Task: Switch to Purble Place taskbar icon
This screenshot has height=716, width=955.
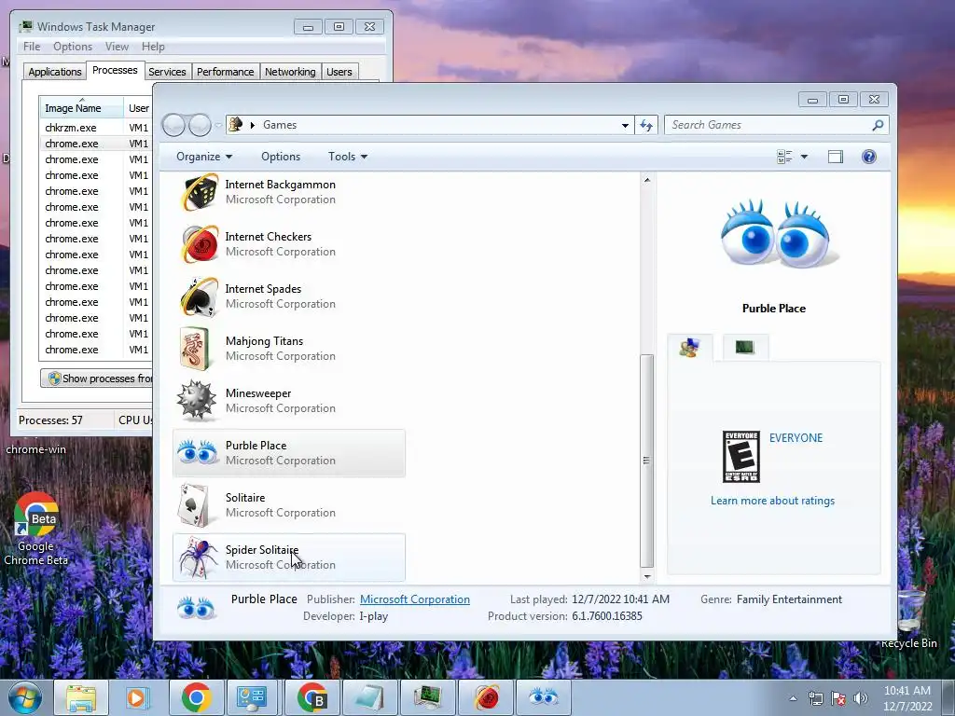Action: [544, 697]
